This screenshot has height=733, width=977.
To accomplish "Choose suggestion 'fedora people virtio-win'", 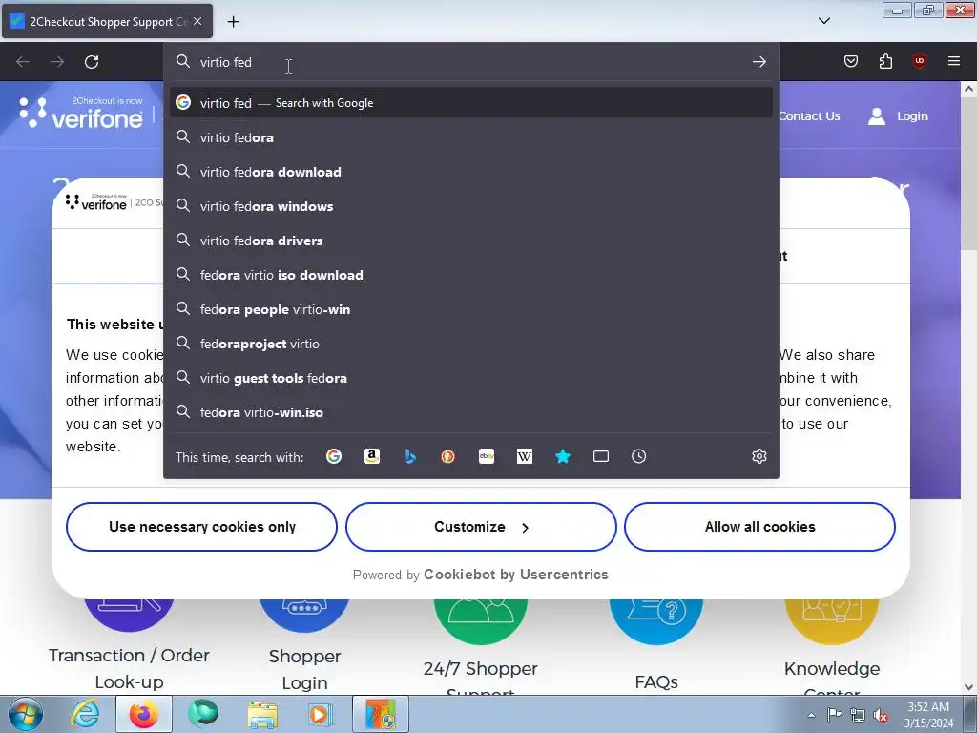I will click(471, 309).
